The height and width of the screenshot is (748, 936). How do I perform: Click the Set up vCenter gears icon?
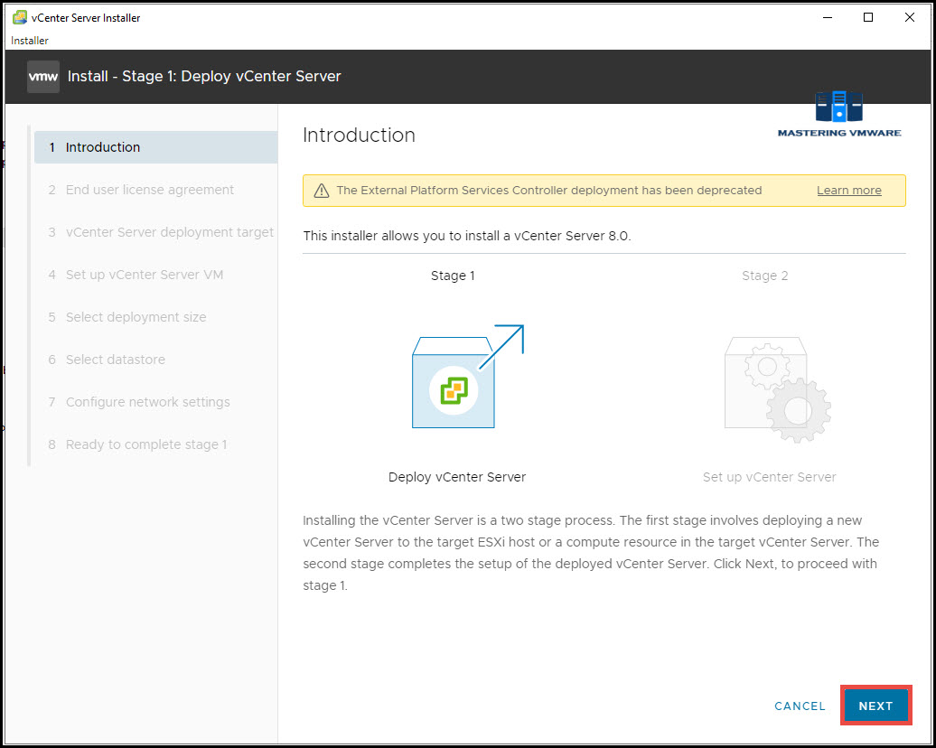(777, 389)
